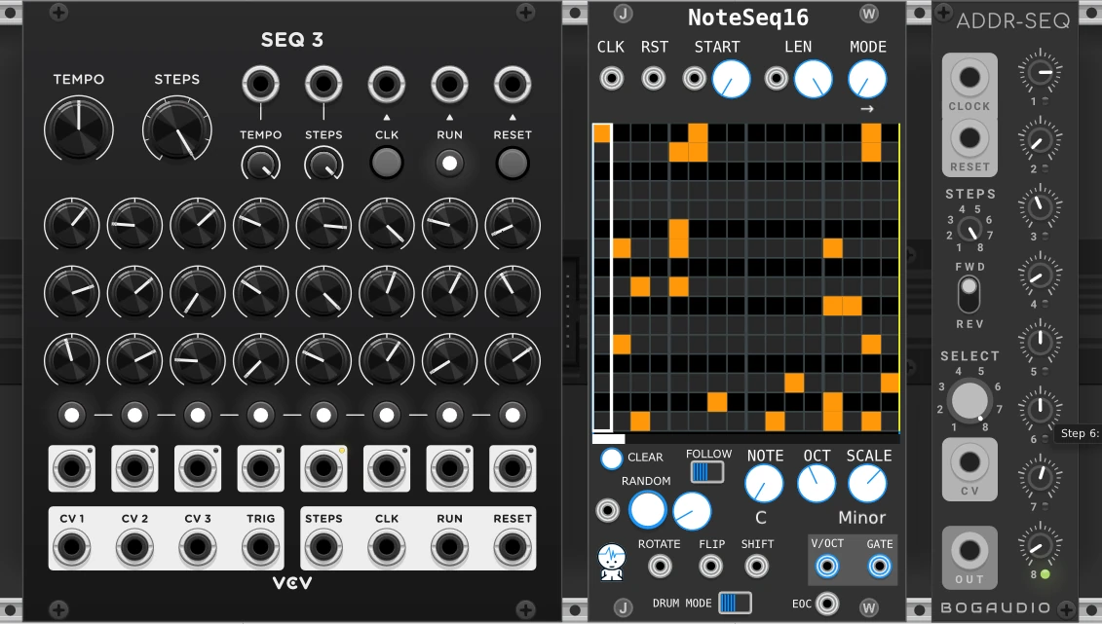Click NoteSeq16 ROTATE input jack

coord(660,566)
